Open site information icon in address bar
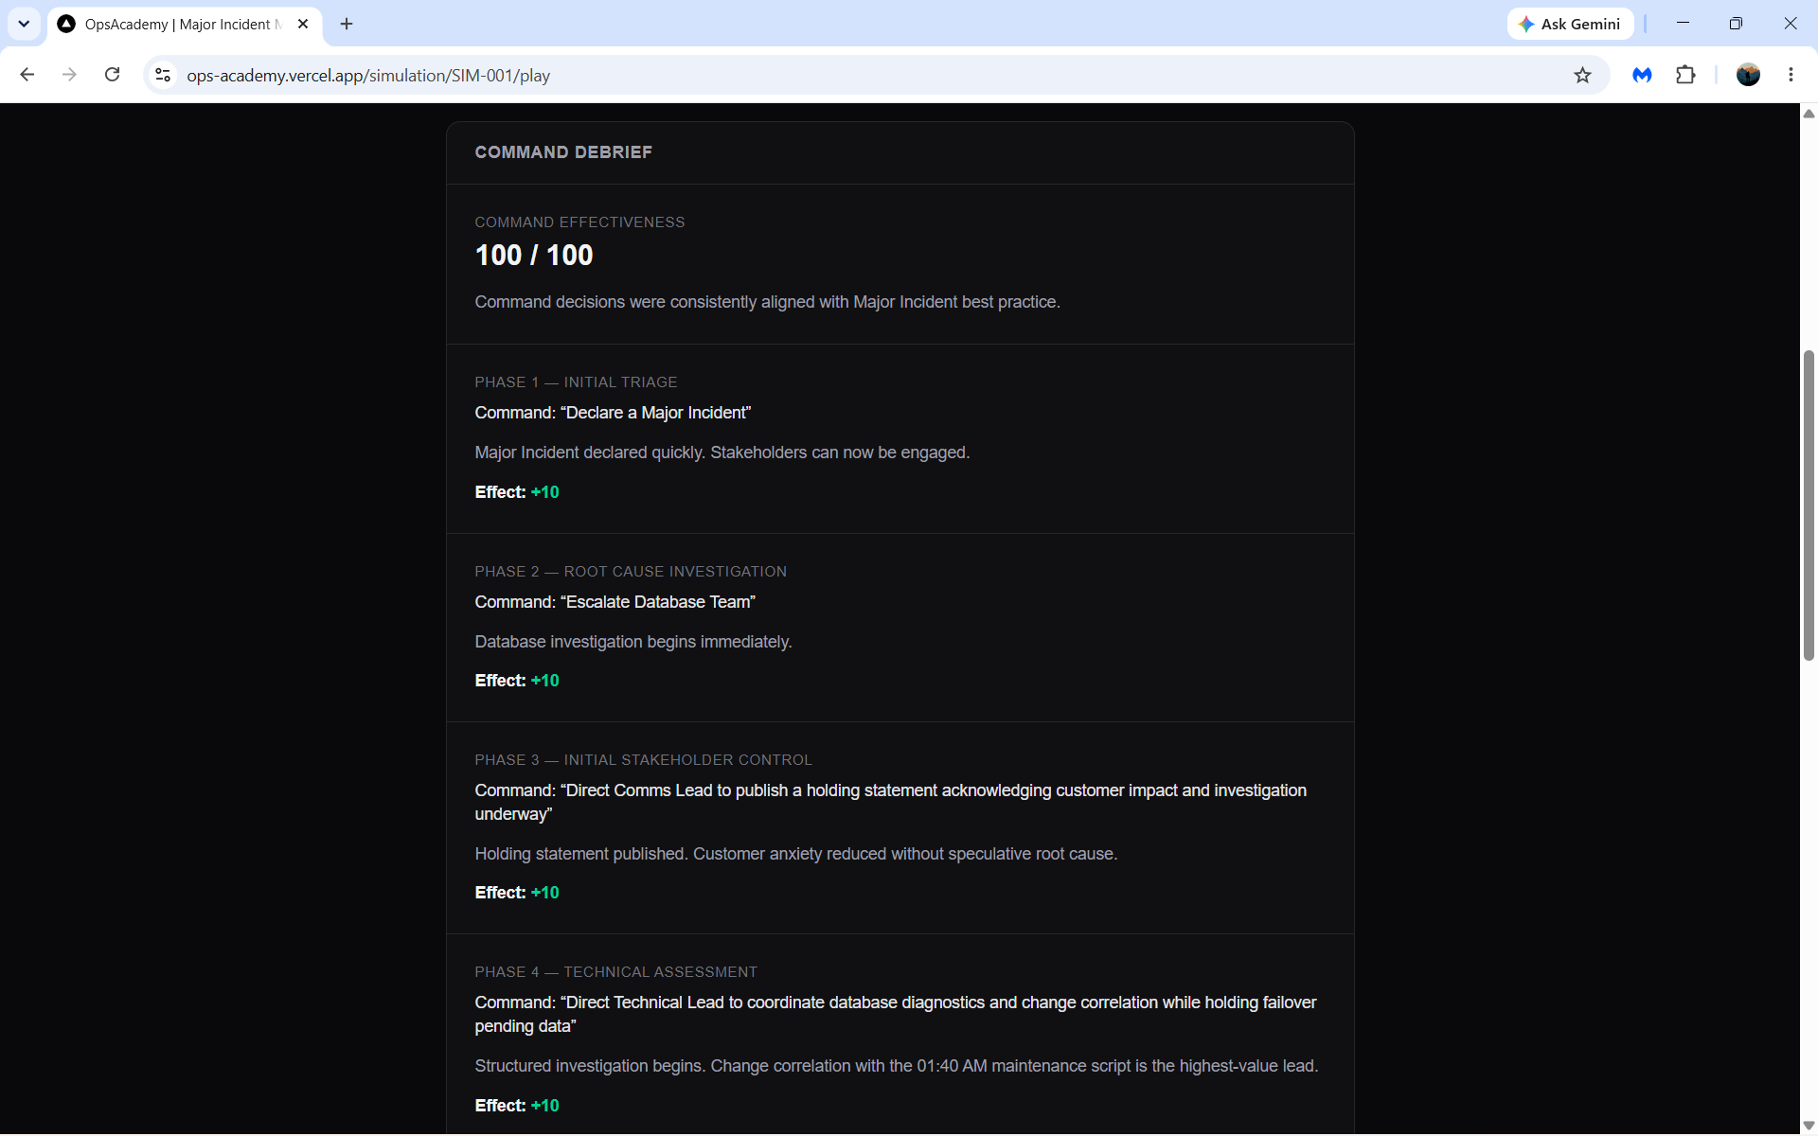Viewport: 1818px width, 1136px height. click(163, 75)
